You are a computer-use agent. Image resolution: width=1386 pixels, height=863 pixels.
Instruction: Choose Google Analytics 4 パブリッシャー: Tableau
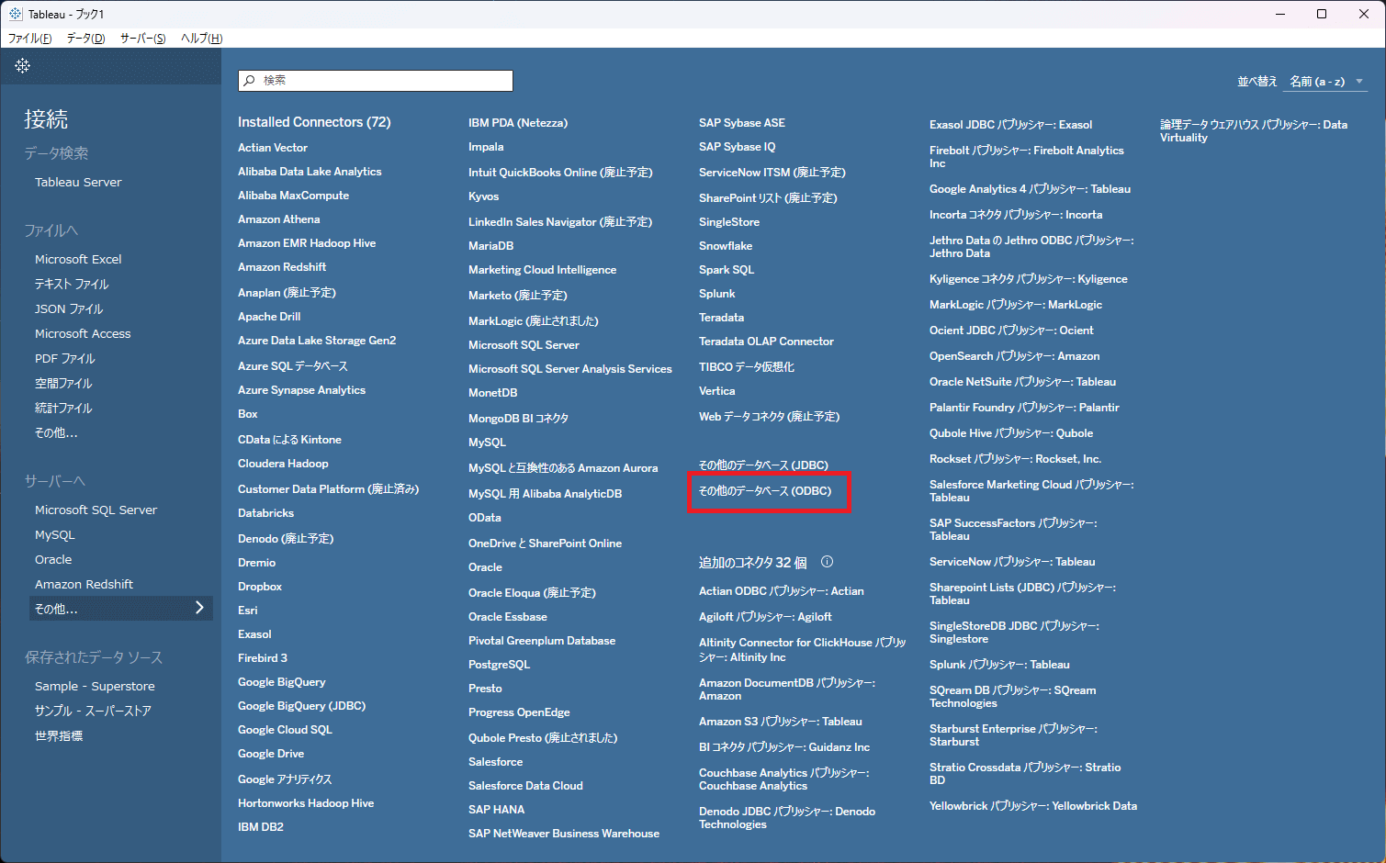[1031, 189]
